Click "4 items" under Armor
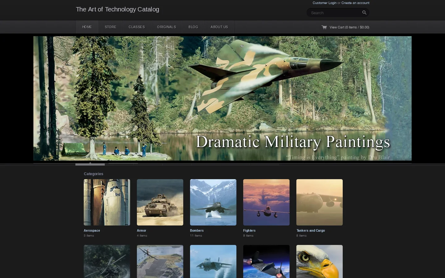The image size is (445, 278). coord(142,236)
